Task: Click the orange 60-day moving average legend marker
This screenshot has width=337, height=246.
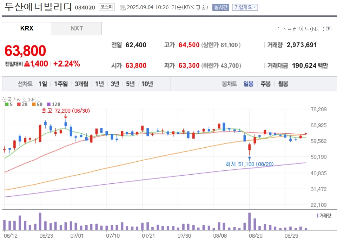Action: click(x=34, y=104)
